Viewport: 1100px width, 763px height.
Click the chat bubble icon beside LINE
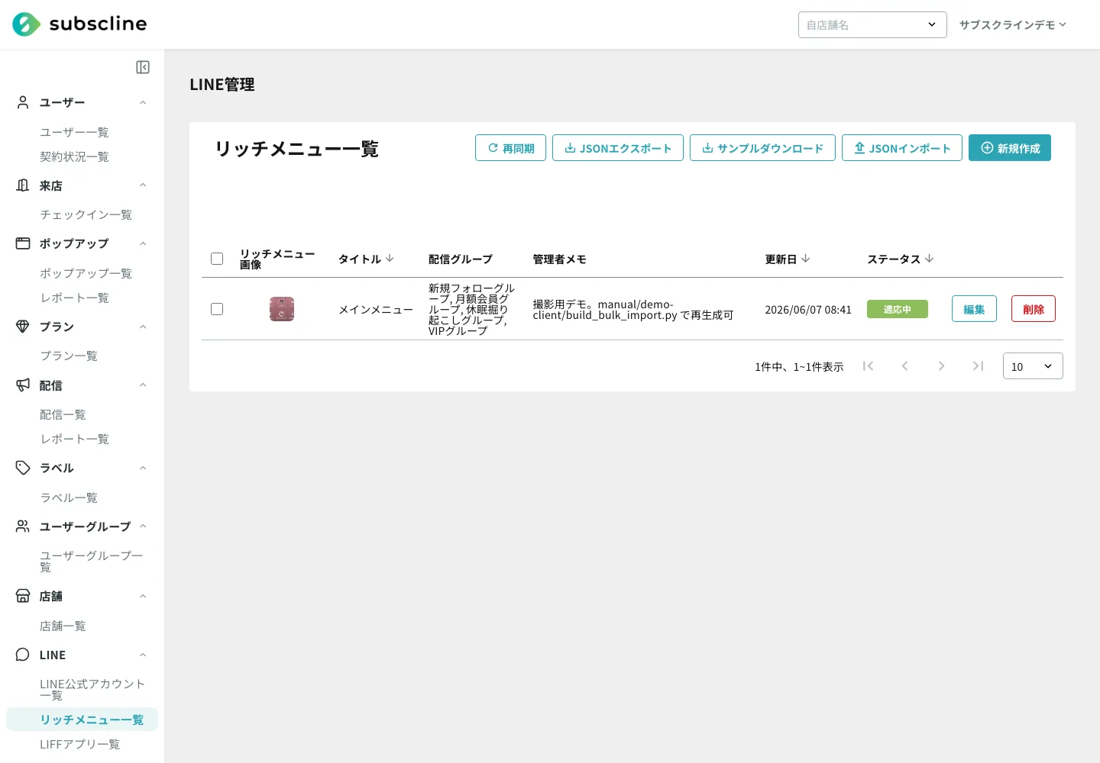(x=23, y=655)
